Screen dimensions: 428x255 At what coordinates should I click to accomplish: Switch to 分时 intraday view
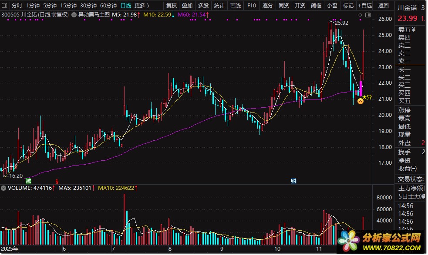coord(17,6)
